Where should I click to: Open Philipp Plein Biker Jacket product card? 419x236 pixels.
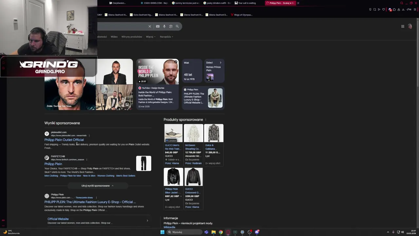coord(173,188)
